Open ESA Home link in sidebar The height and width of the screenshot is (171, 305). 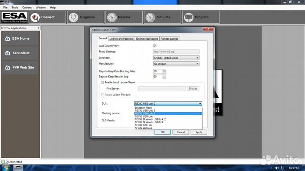[20, 39]
